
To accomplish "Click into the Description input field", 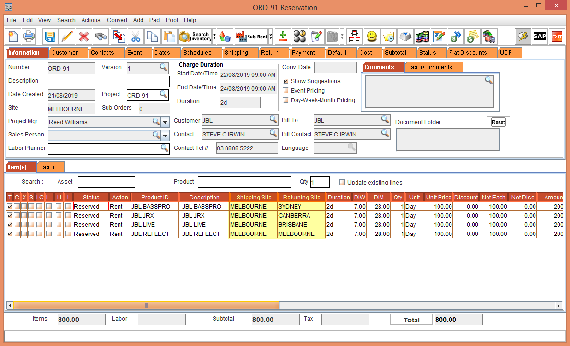I will 108,82.
